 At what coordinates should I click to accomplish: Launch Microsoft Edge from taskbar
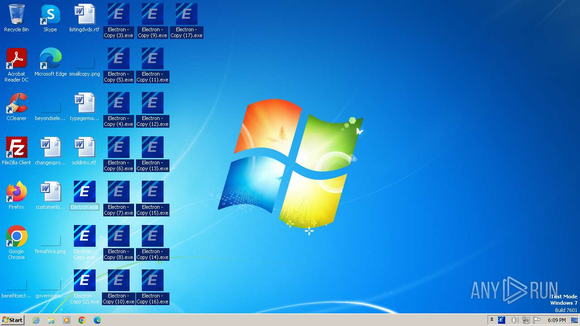tap(97, 320)
